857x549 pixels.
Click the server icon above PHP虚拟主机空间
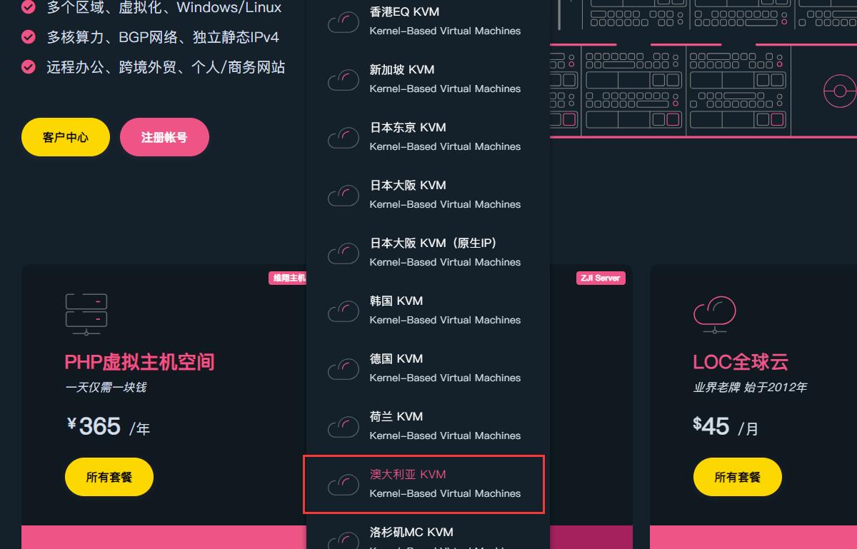coord(86,314)
